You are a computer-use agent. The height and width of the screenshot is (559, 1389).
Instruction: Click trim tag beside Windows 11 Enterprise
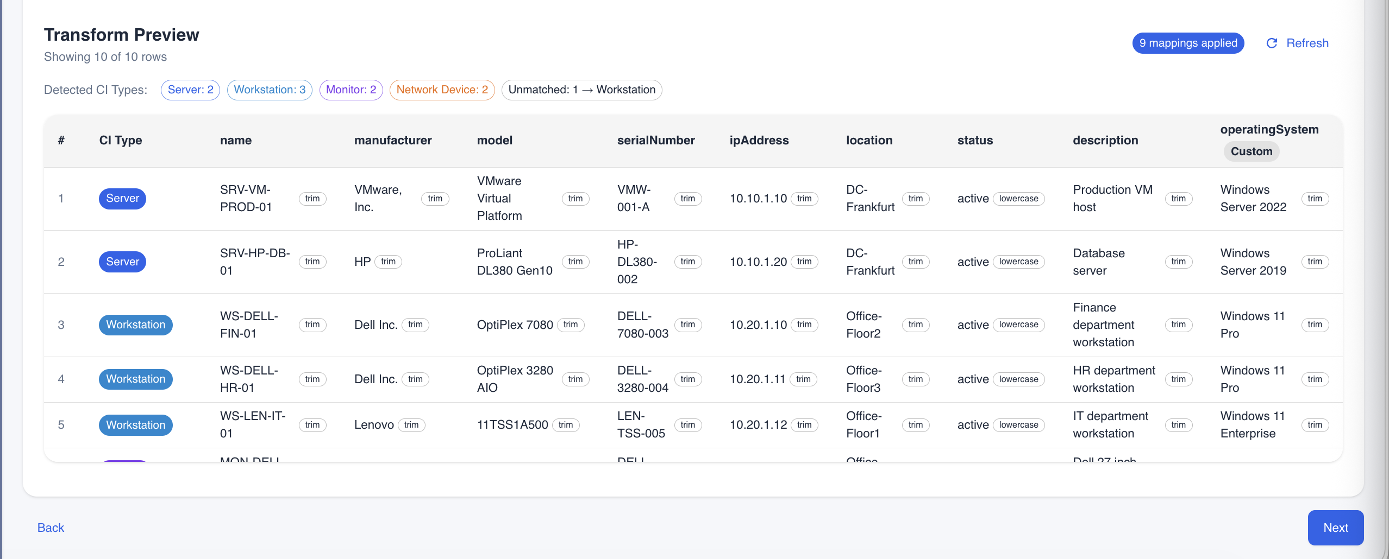(1315, 425)
